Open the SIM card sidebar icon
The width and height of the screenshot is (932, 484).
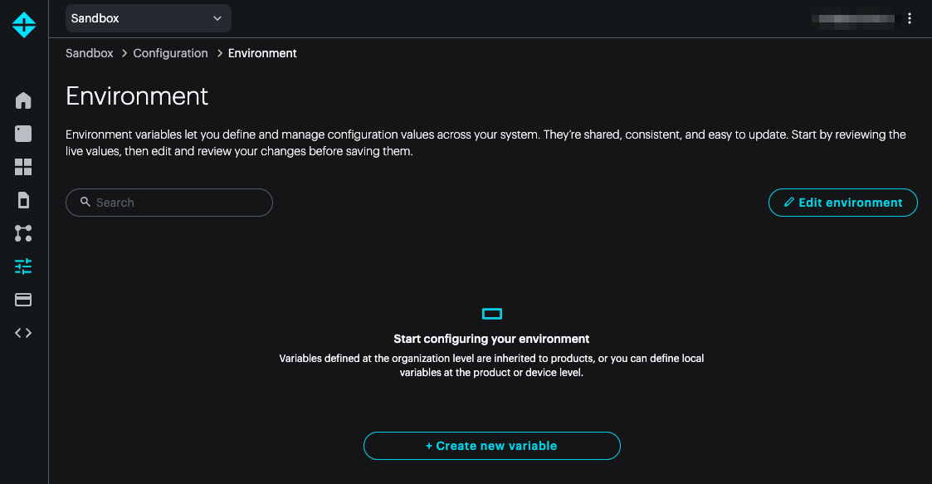point(23,200)
